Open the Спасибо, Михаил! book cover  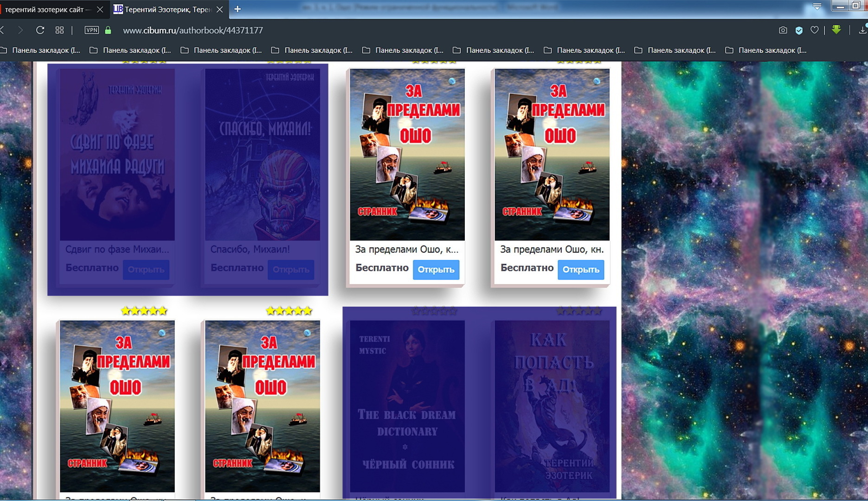(262, 154)
